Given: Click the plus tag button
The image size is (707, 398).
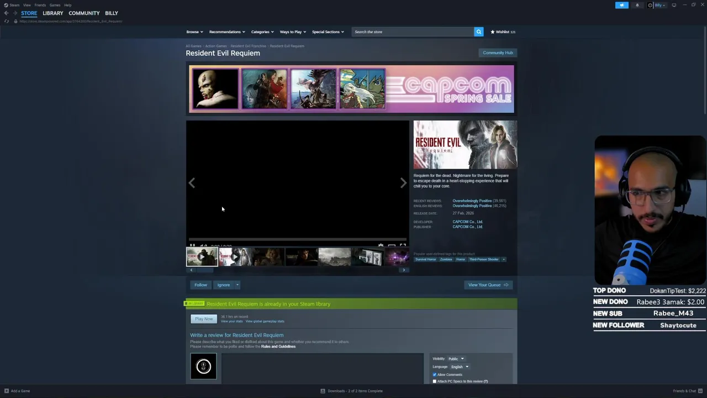Looking at the screenshot, I should (x=503, y=259).
